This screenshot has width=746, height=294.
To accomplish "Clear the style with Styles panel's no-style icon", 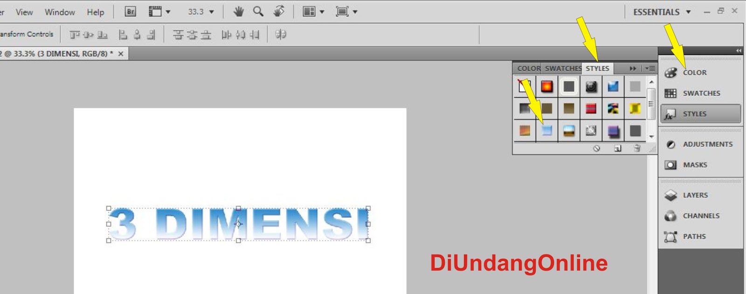I will [x=596, y=148].
